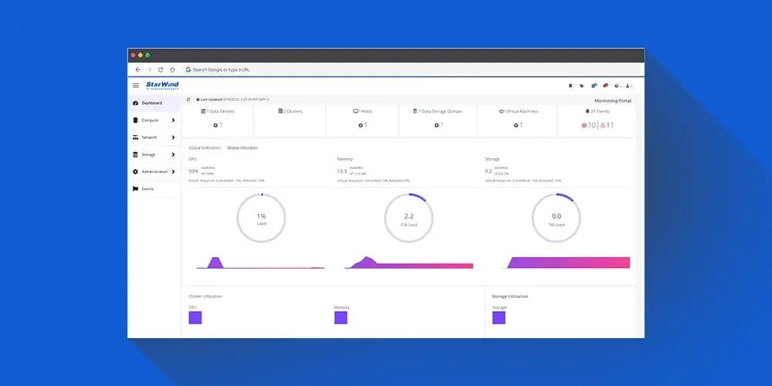Open the user account dropdown

pyautogui.click(x=629, y=86)
